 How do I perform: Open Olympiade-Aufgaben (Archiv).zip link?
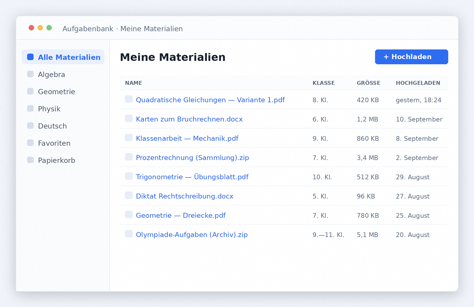tap(192, 235)
